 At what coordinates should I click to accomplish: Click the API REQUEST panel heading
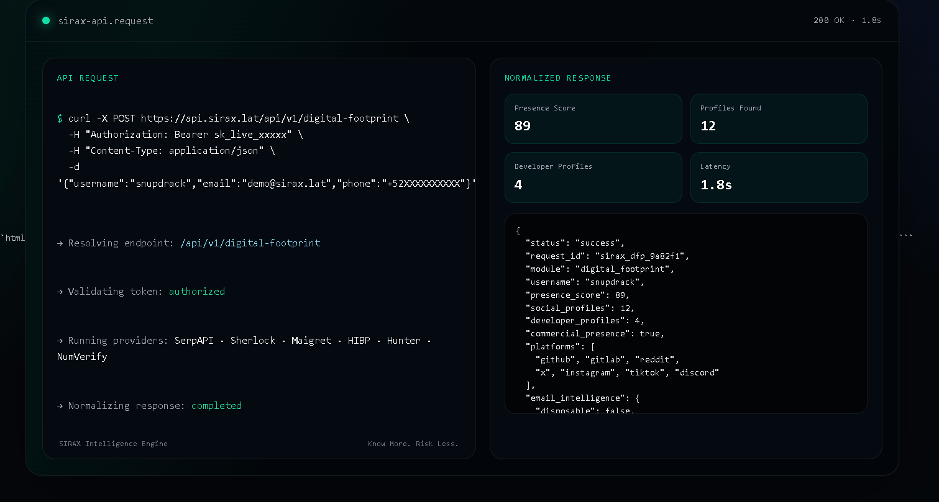click(88, 78)
